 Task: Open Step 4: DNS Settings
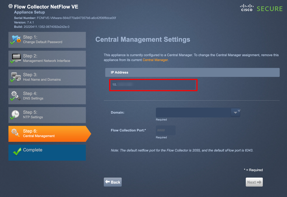[x=47, y=96]
